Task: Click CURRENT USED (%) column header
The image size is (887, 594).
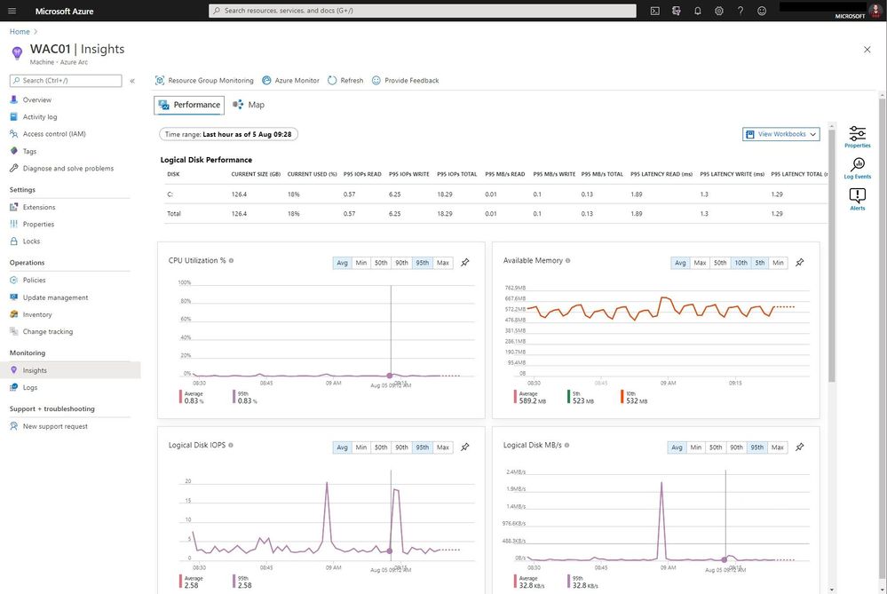Action: tap(312, 174)
